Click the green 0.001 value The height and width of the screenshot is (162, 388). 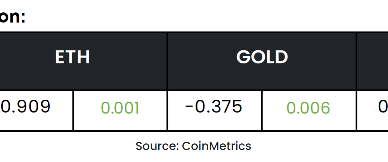(120, 108)
